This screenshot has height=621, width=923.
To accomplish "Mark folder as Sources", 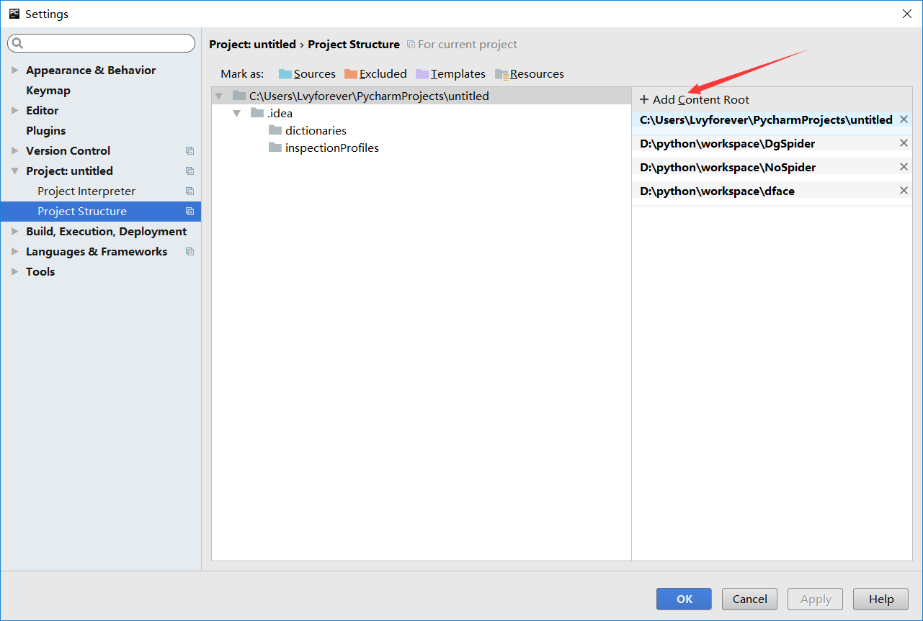I will (x=307, y=74).
